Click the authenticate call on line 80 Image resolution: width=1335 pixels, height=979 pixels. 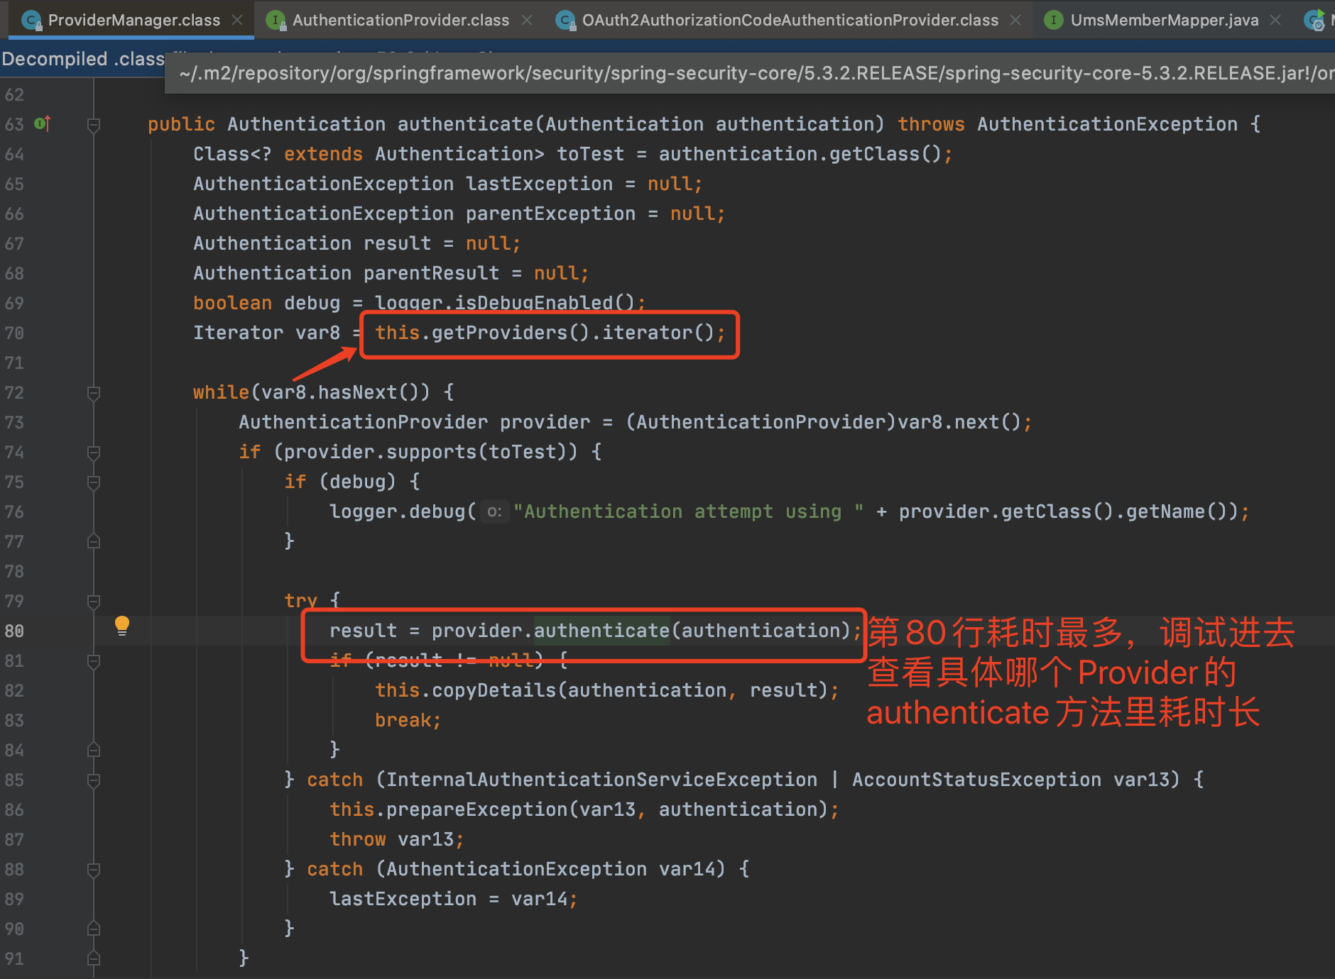pyautogui.click(x=601, y=631)
